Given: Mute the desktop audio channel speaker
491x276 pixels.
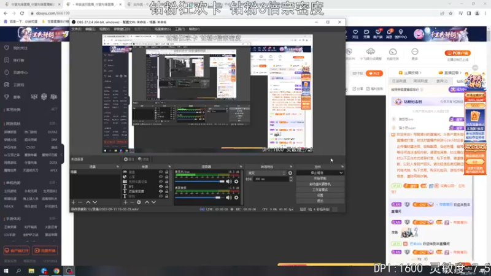Looking at the screenshot, I should (x=229, y=197).
